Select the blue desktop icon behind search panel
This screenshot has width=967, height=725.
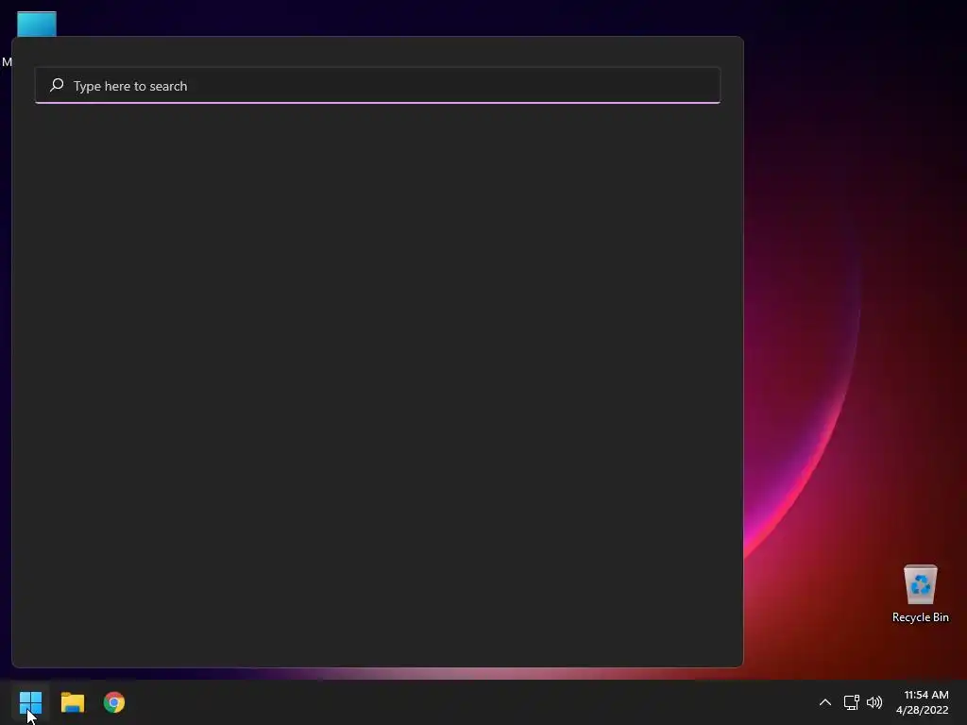pyautogui.click(x=37, y=24)
